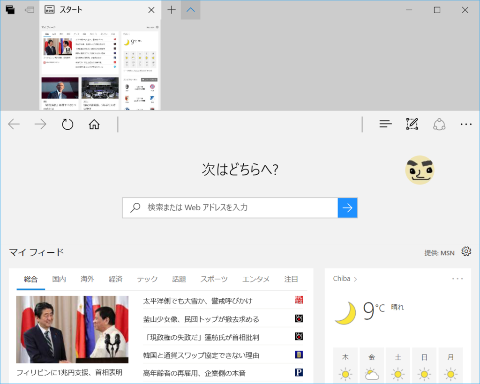Open a new tab with the plus button
The width and height of the screenshot is (480, 384).
coord(172,10)
